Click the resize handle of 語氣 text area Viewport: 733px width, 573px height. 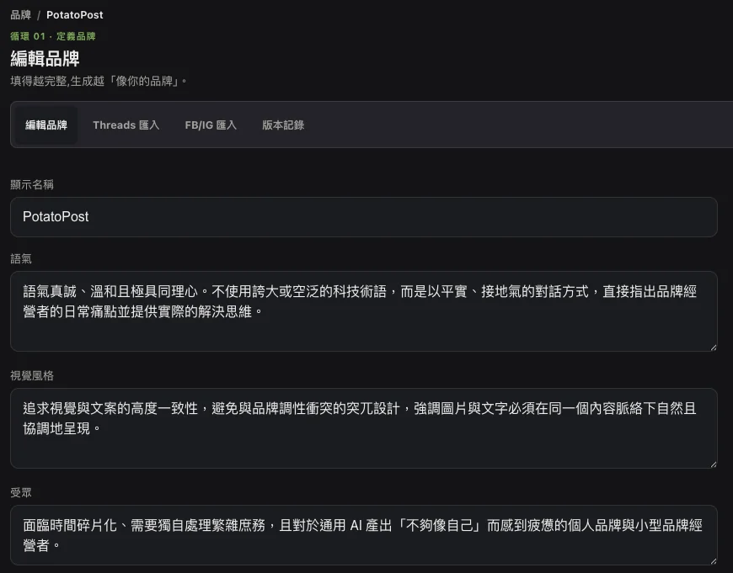tap(714, 348)
